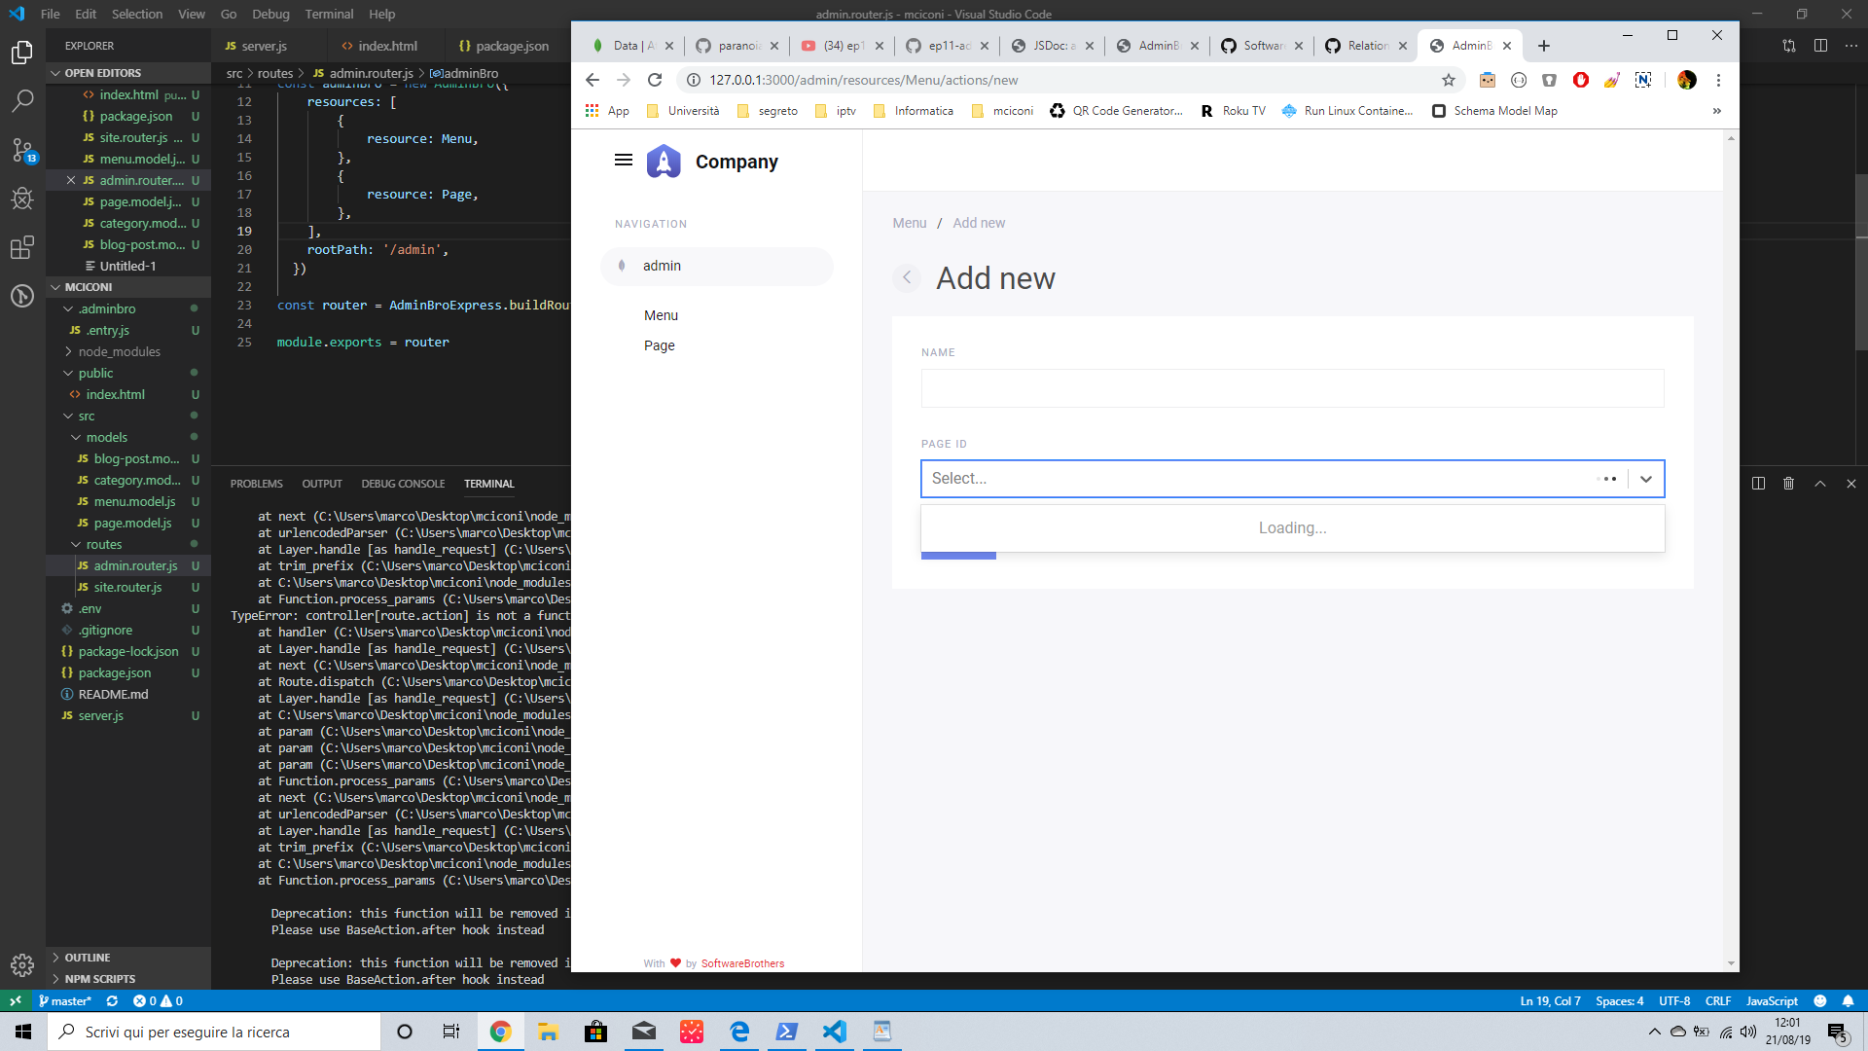Select the Run and Debug icon
The height and width of the screenshot is (1051, 1868).
click(22, 199)
